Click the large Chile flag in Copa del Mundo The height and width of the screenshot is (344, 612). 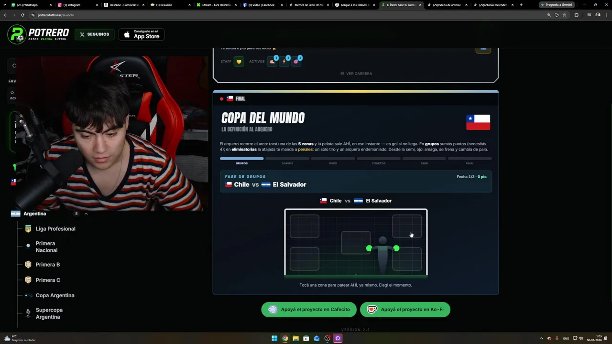pos(478,122)
